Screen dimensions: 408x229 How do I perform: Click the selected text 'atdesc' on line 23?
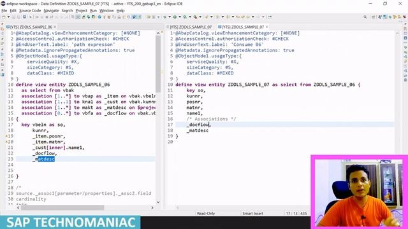pyautogui.click(x=47, y=159)
